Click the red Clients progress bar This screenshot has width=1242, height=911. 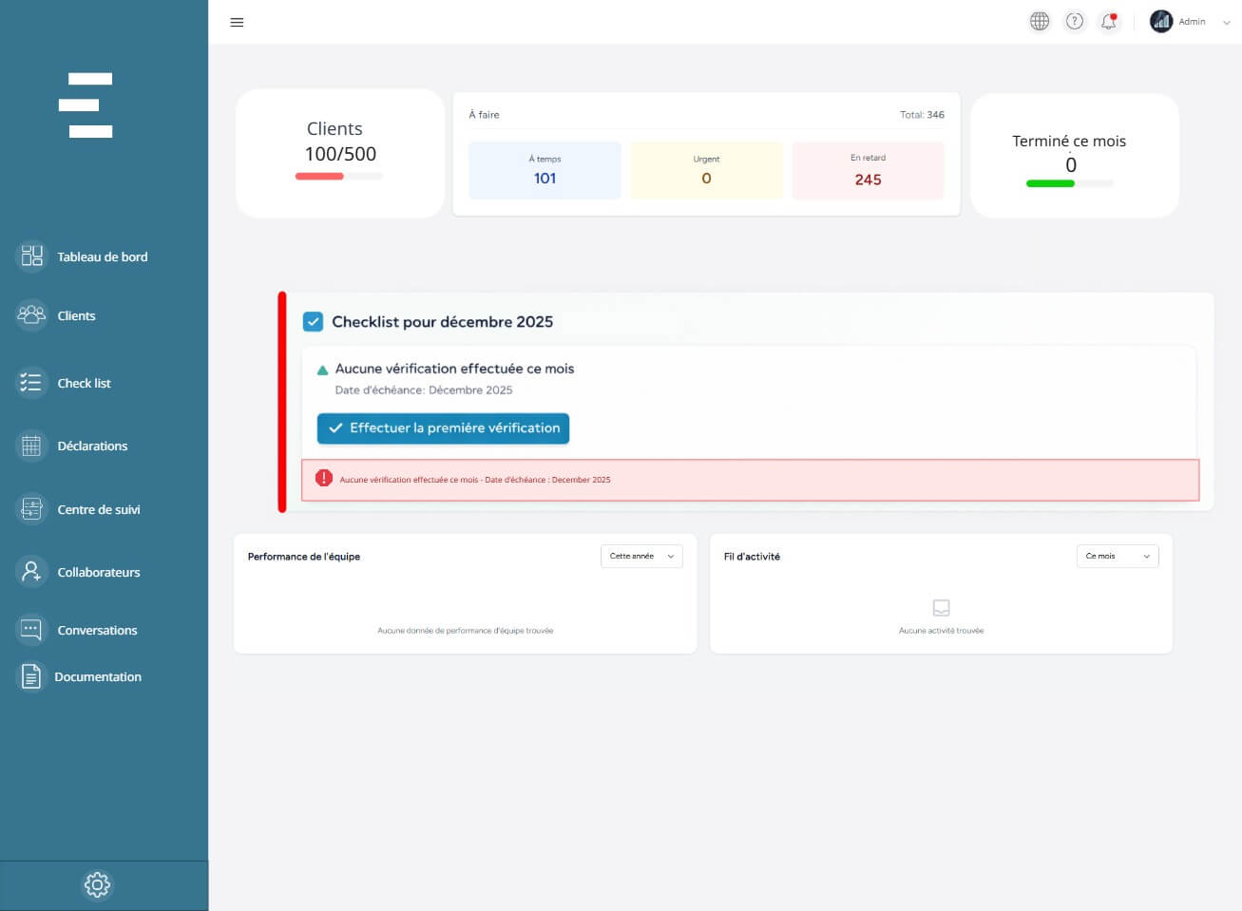320,177
